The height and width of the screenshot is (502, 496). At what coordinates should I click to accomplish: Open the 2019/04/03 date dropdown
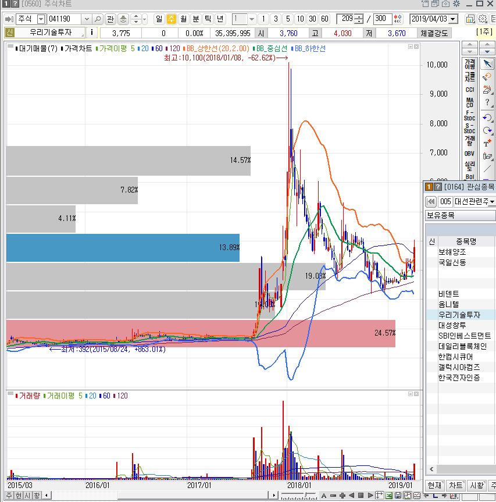[453, 19]
